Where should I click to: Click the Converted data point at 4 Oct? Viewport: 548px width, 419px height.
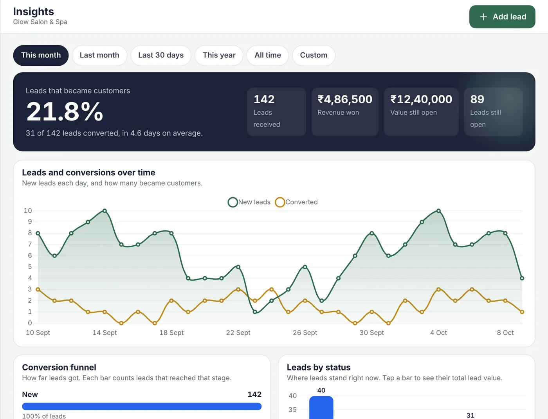[438, 290]
